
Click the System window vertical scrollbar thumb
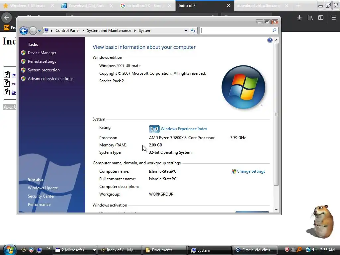pos(276,114)
